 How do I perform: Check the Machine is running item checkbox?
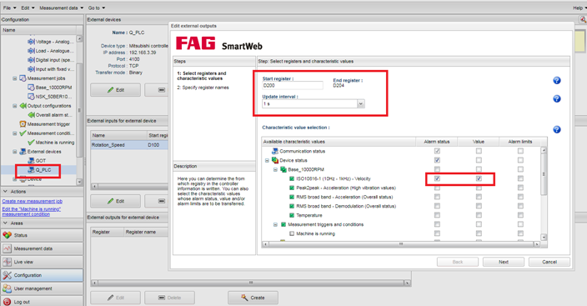point(292,233)
